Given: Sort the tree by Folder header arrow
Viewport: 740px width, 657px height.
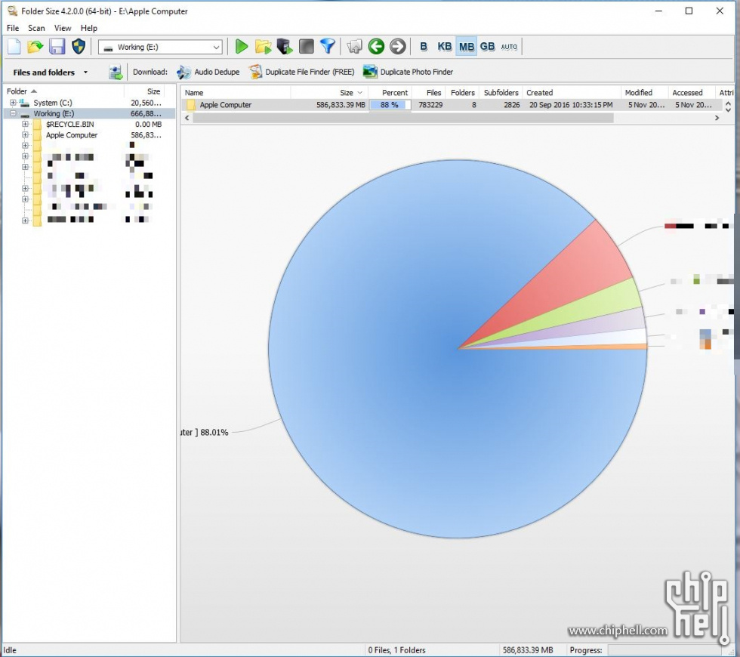Looking at the screenshot, I should coord(34,91).
